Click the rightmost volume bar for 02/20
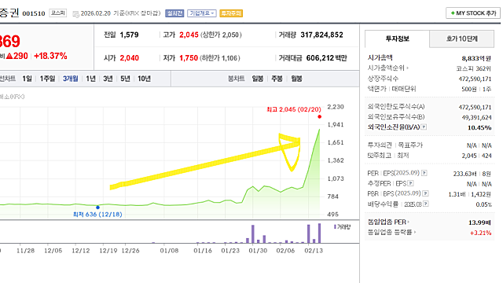Image resolution: width=503 pixels, height=283 pixels. [320, 233]
